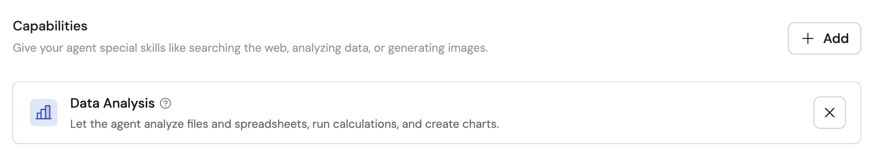Remove the Data Analysis capability with X
876x159 pixels.
click(829, 113)
